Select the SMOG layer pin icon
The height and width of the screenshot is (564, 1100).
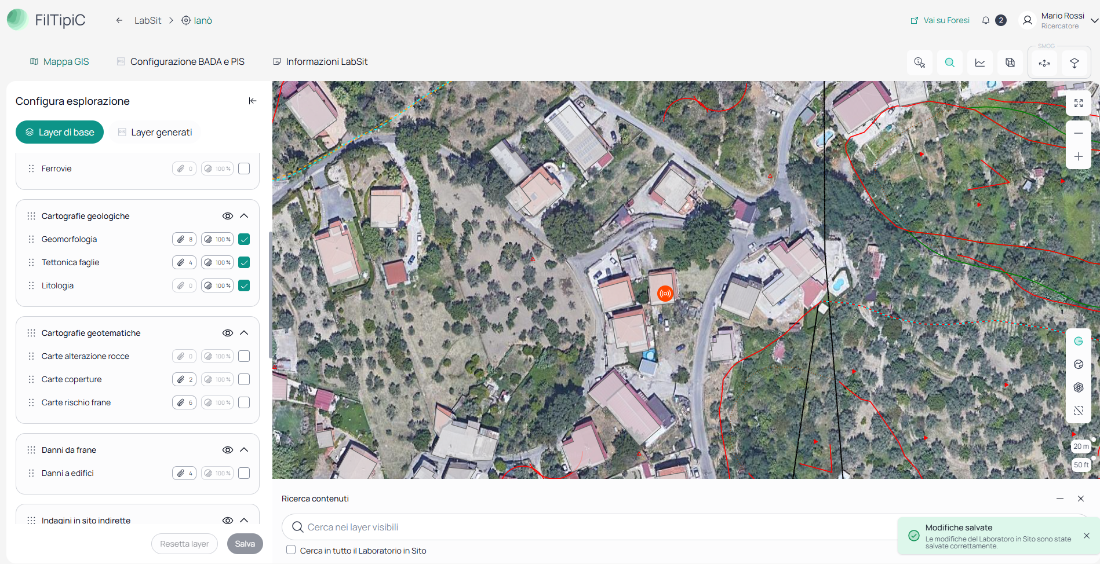pos(1074,63)
